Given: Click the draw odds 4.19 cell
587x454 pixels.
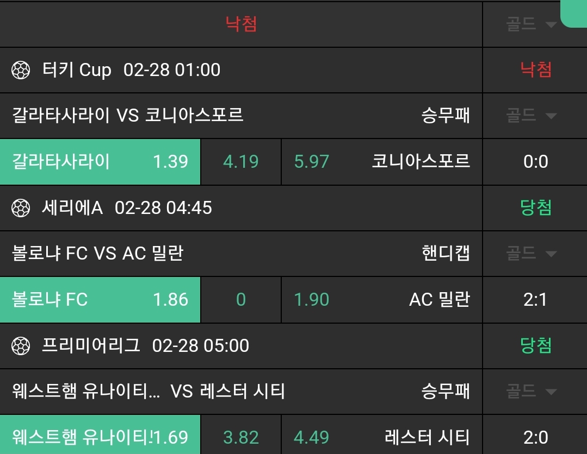Looking at the screenshot, I should click(x=241, y=162).
